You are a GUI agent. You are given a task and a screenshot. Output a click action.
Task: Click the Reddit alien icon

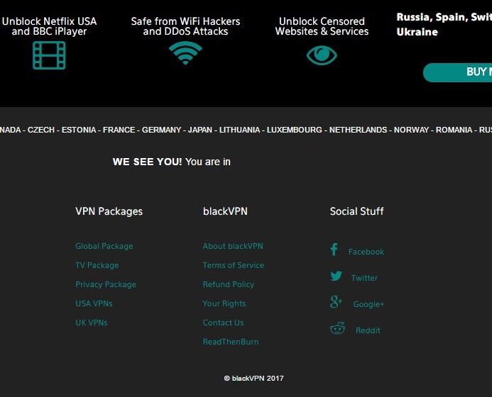[x=337, y=329]
